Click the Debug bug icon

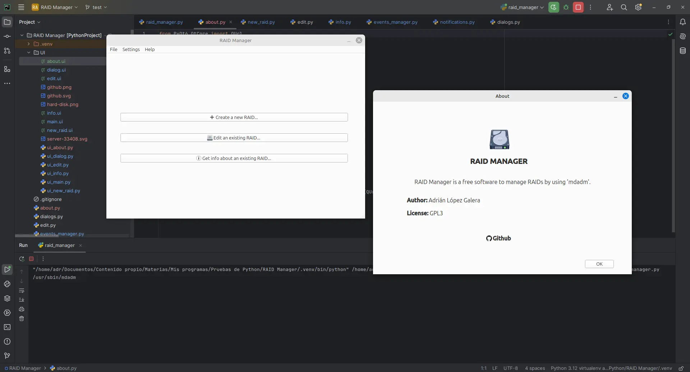[x=566, y=7]
